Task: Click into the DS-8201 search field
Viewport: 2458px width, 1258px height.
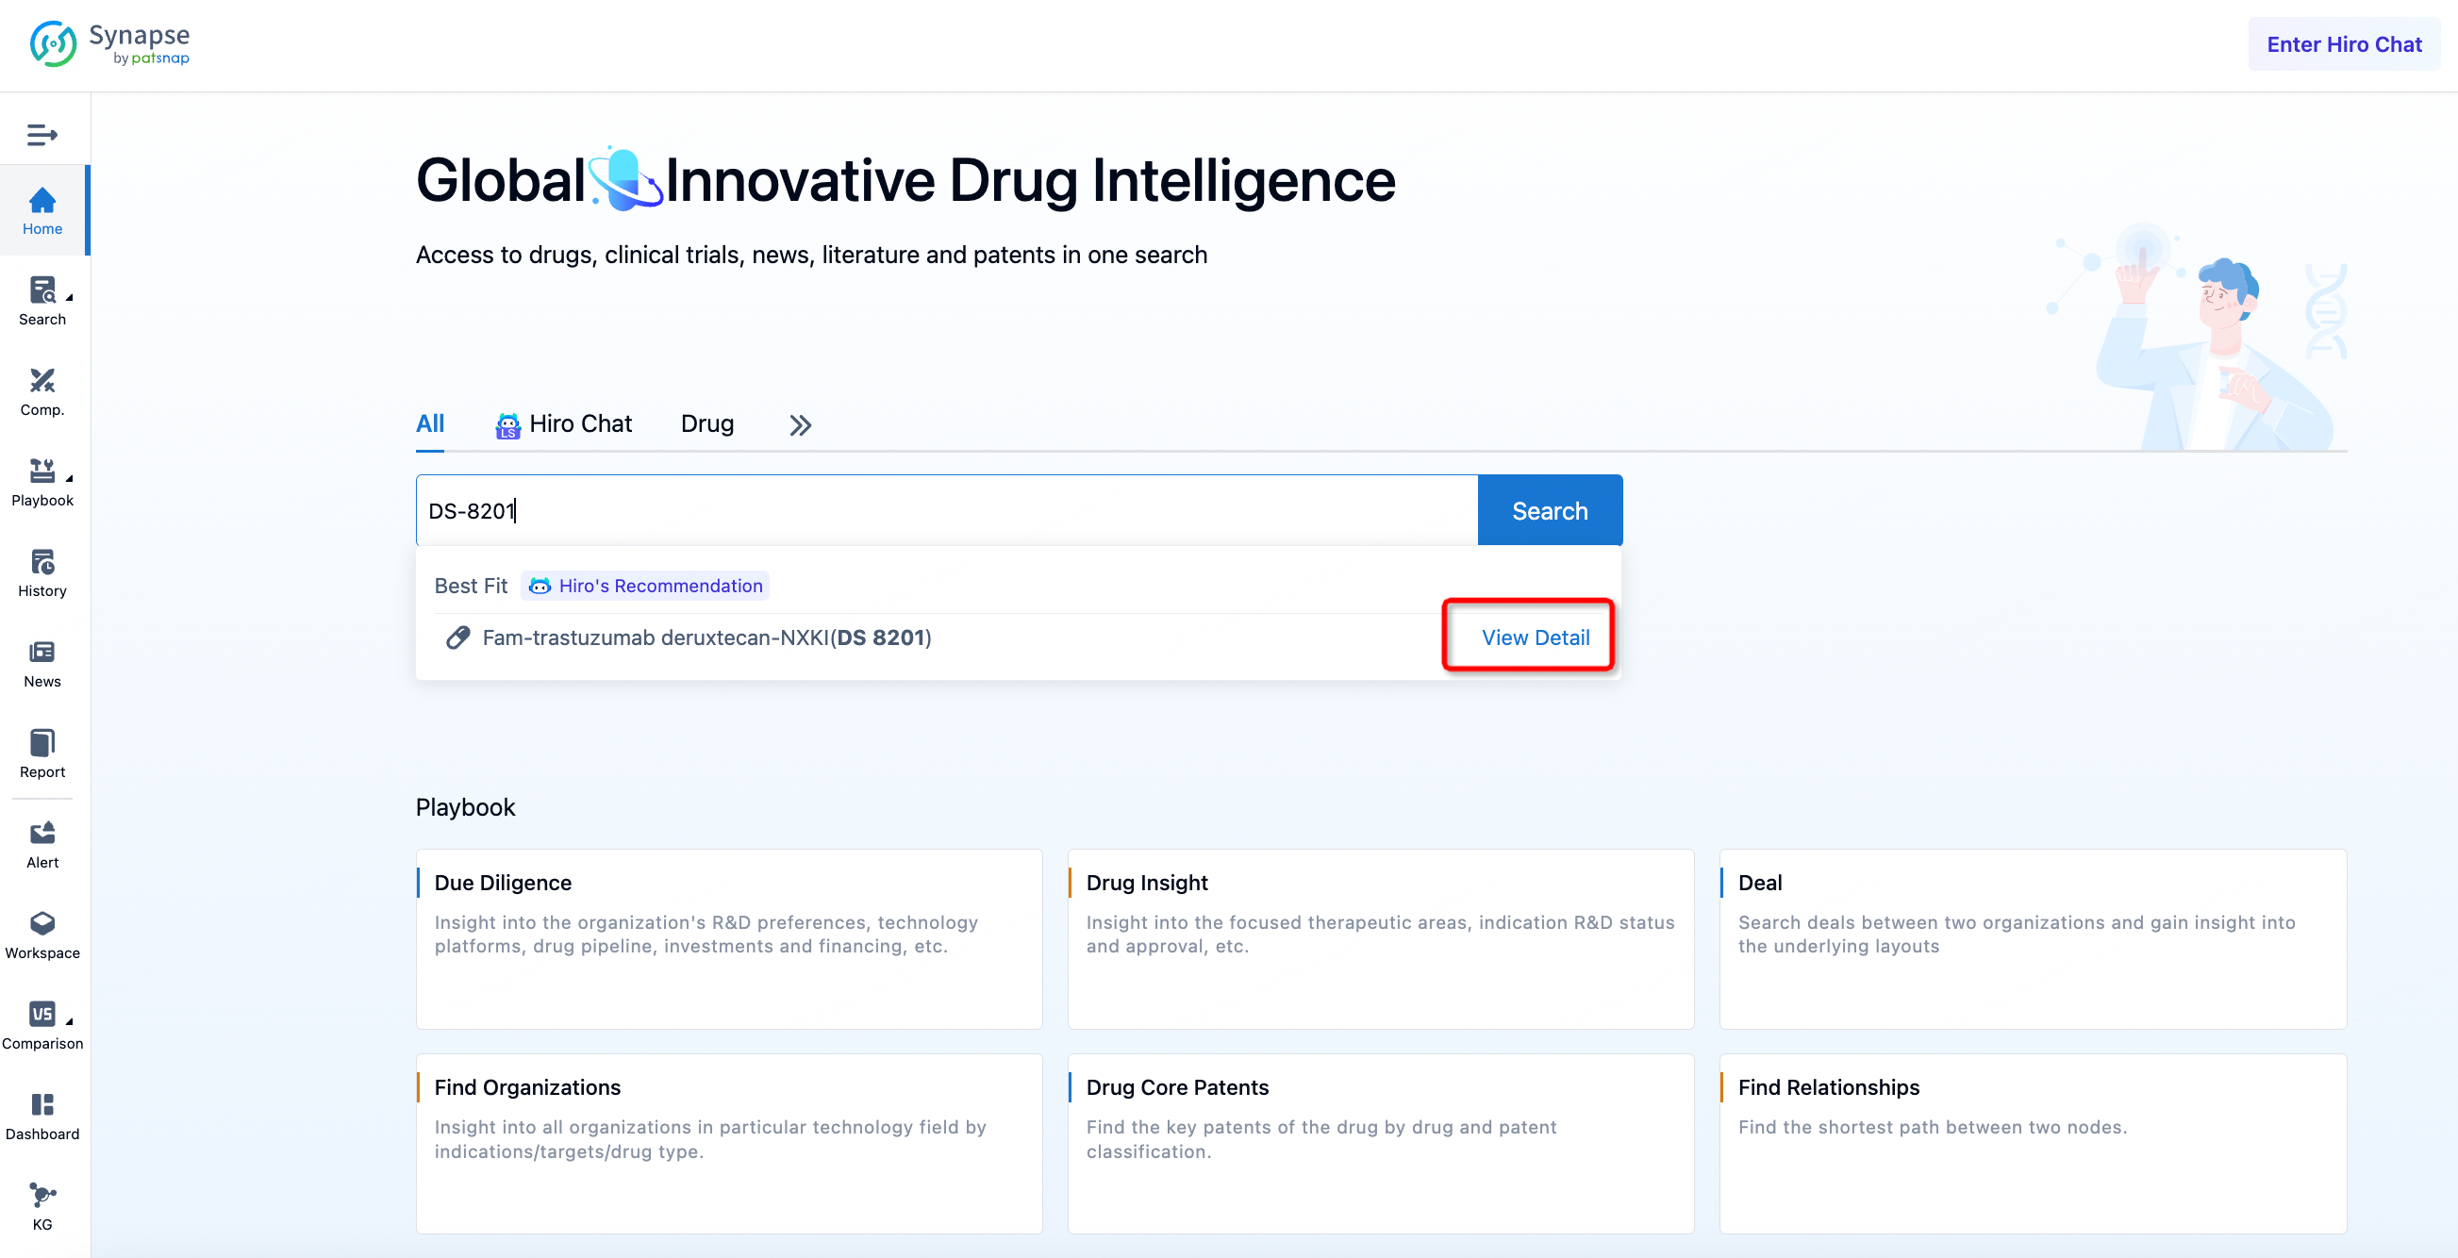Action: point(947,510)
